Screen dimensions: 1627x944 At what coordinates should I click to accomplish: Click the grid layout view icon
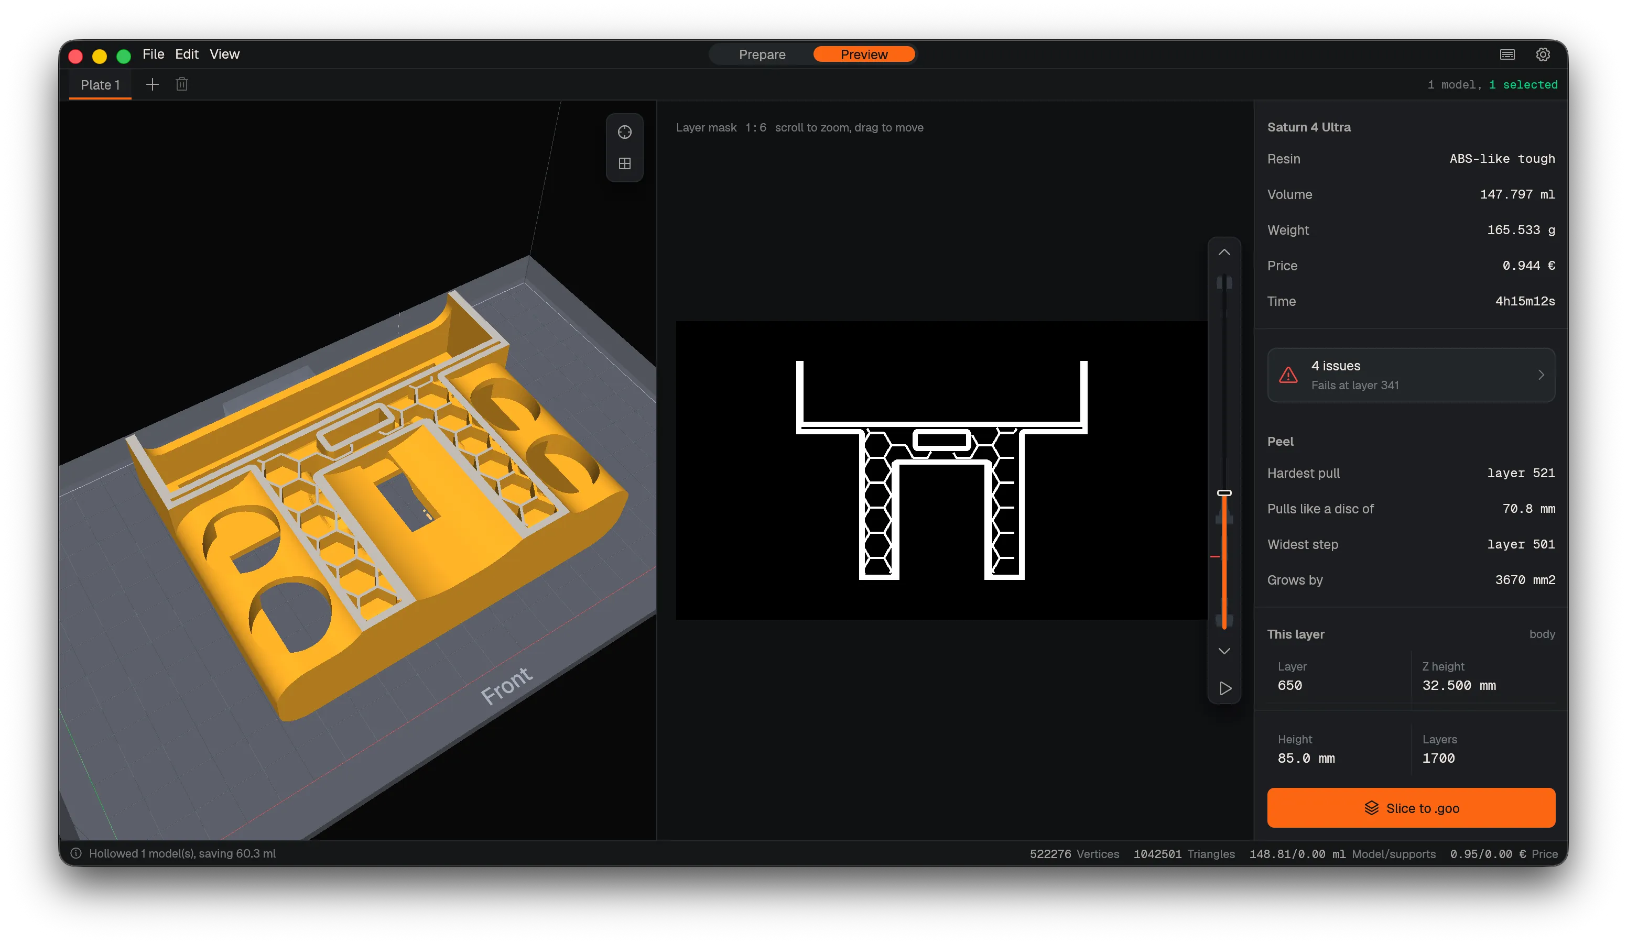pos(624,163)
